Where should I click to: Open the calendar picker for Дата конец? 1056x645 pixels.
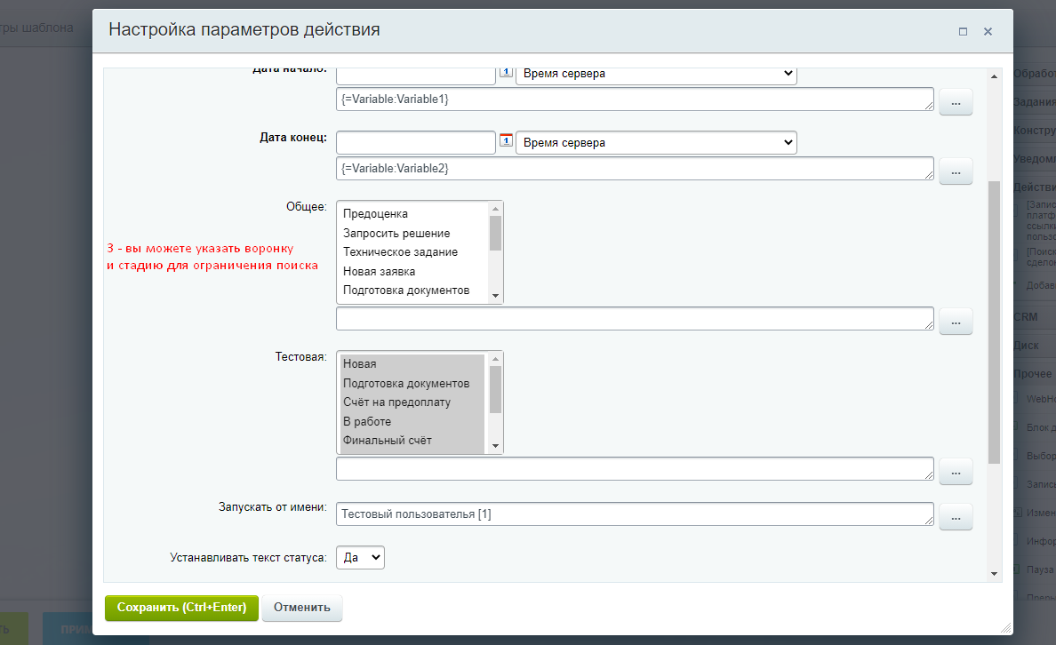point(506,140)
